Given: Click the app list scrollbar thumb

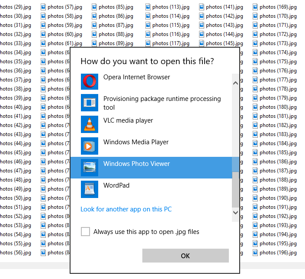Looking at the screenshot, I should point(235,190).
